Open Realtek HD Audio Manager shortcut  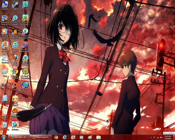point(5,20)
